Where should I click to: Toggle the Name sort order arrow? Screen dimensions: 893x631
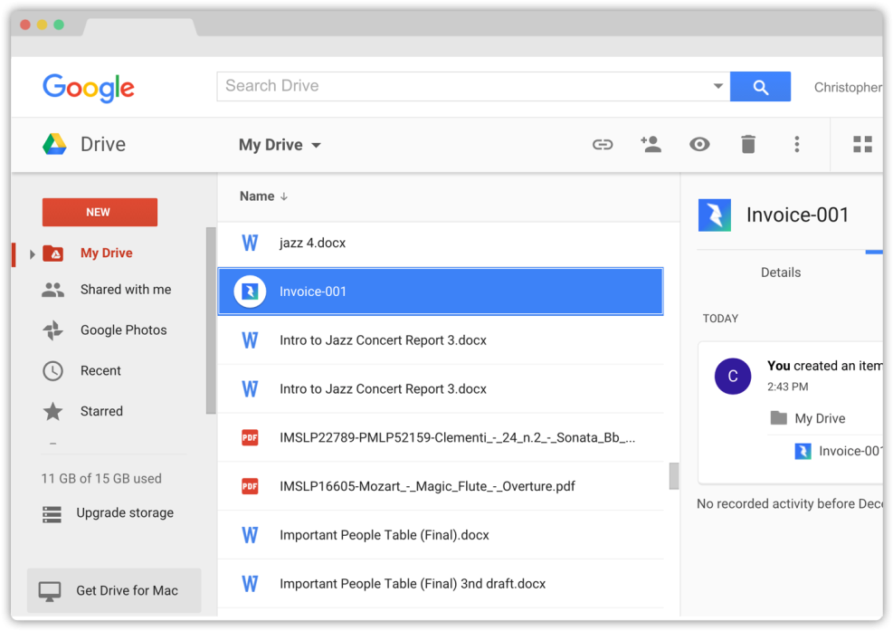(x=281, y=196)
